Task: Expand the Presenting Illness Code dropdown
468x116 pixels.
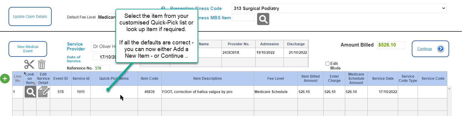Action: tap(339, 8)
